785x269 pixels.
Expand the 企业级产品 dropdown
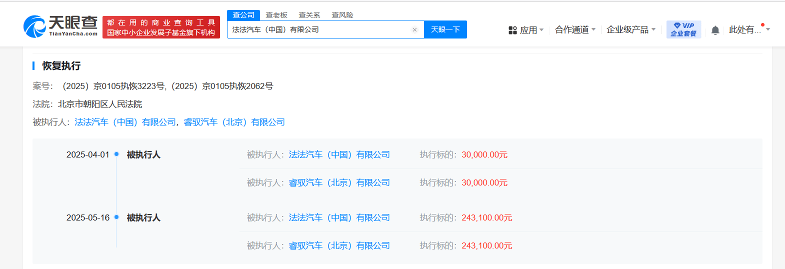(x=631, y=30)
